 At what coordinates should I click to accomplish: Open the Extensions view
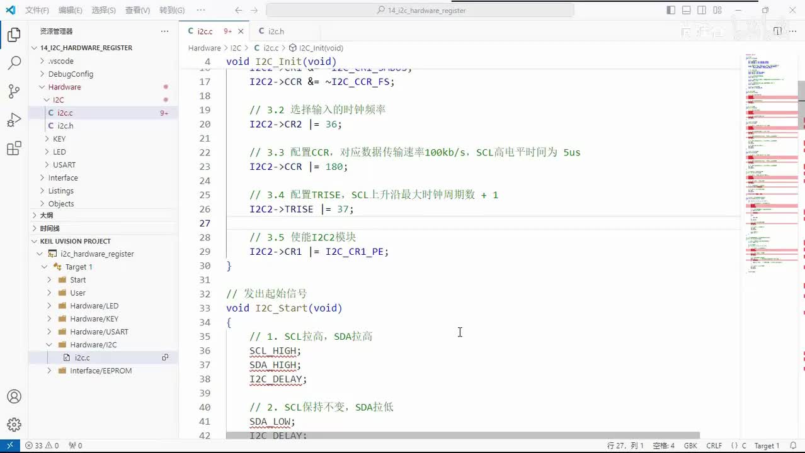14,148
